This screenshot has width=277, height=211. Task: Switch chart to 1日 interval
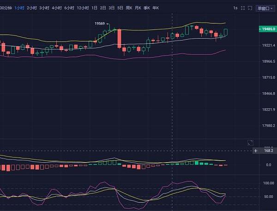pyautogui.click(x=94, y=8)
